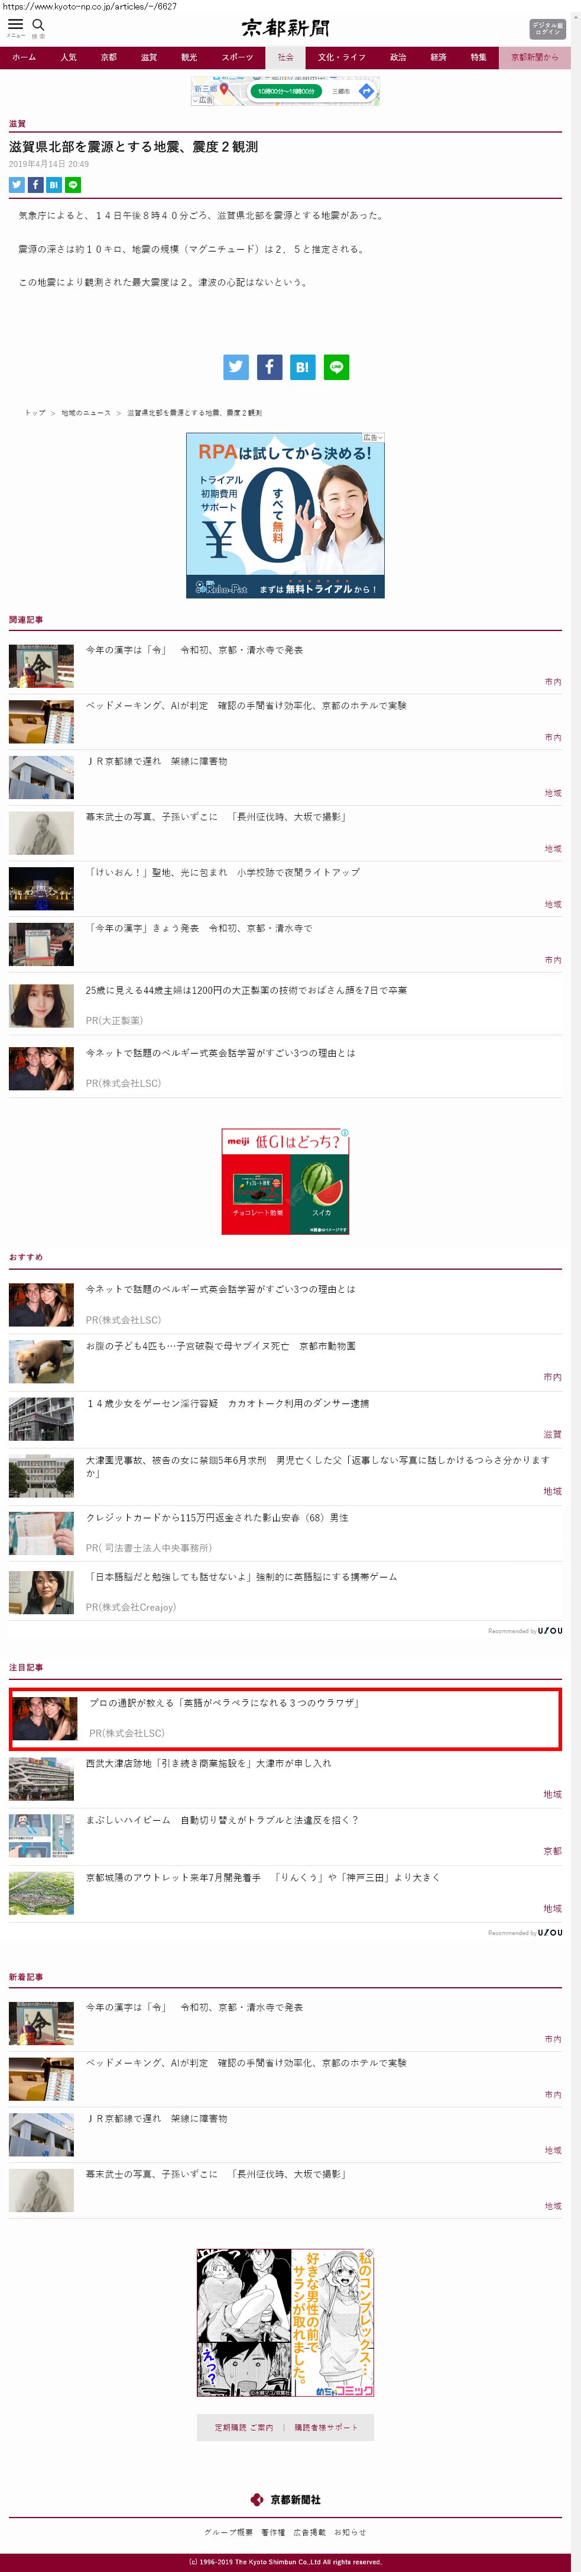Click the デジタル版ログイン button
This screenshot has width=581, height=2572.
pos(547,29)
